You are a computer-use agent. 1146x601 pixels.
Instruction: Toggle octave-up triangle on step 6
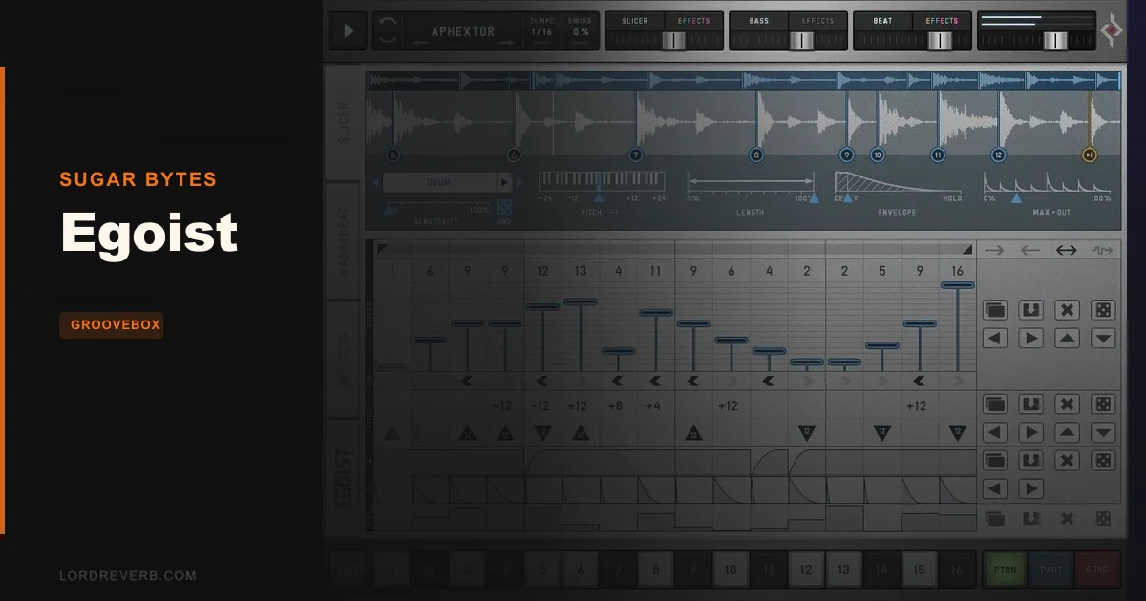pos(580,433)
